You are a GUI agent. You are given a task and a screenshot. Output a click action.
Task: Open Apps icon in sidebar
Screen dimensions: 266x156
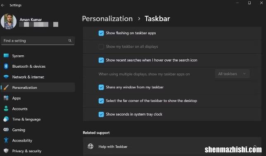point(6,98)
